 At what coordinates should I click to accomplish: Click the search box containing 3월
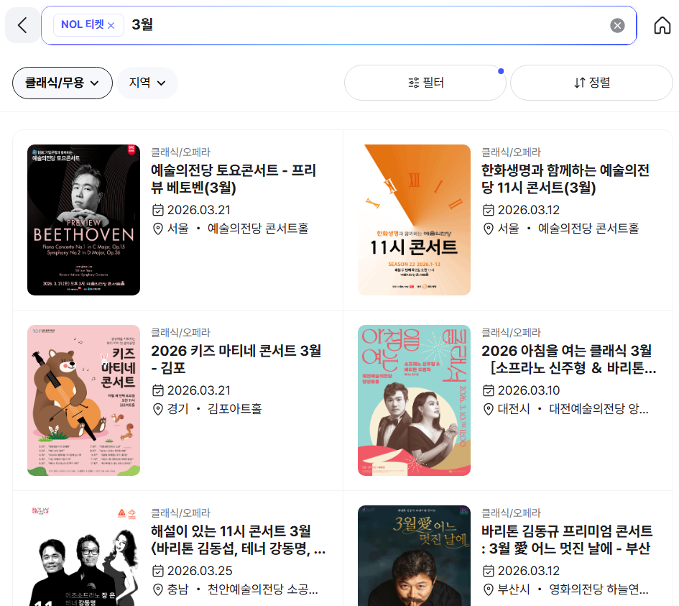338,25
